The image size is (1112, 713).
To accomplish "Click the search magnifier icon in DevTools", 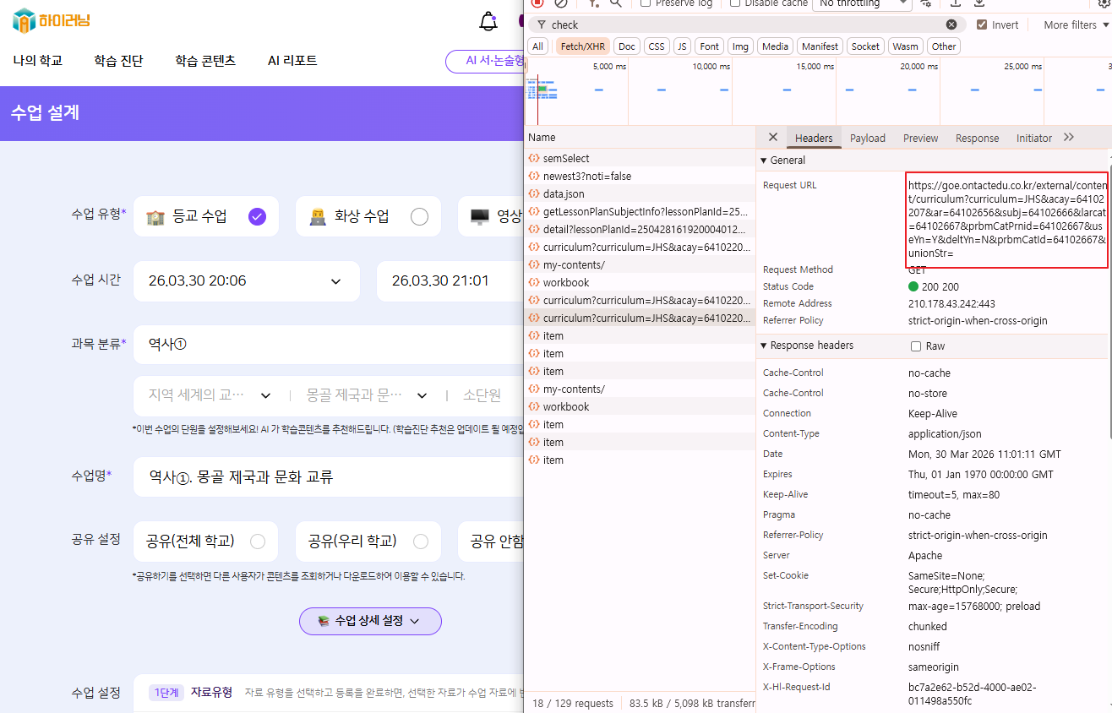I will tap(616, 3).
